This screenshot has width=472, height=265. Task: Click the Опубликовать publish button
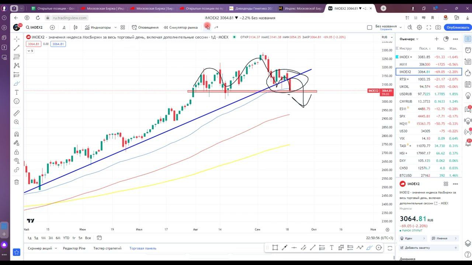pos(458,27)
